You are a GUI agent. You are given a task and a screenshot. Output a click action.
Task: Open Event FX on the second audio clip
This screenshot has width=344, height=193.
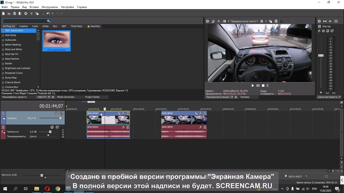pos(201,127)
